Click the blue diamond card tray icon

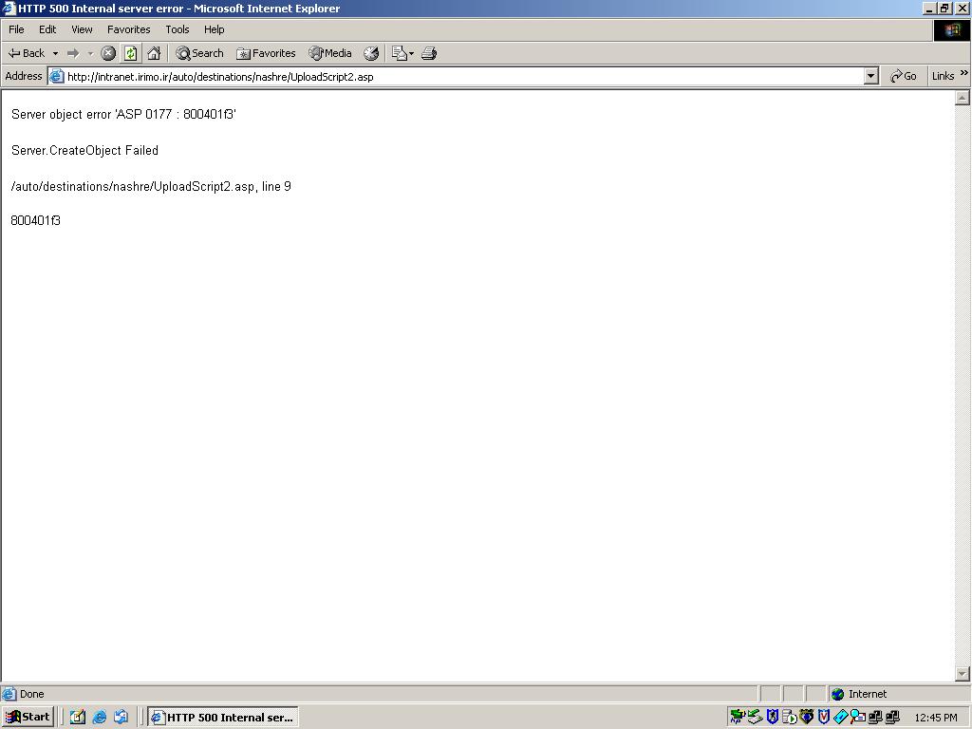point(841,718)
